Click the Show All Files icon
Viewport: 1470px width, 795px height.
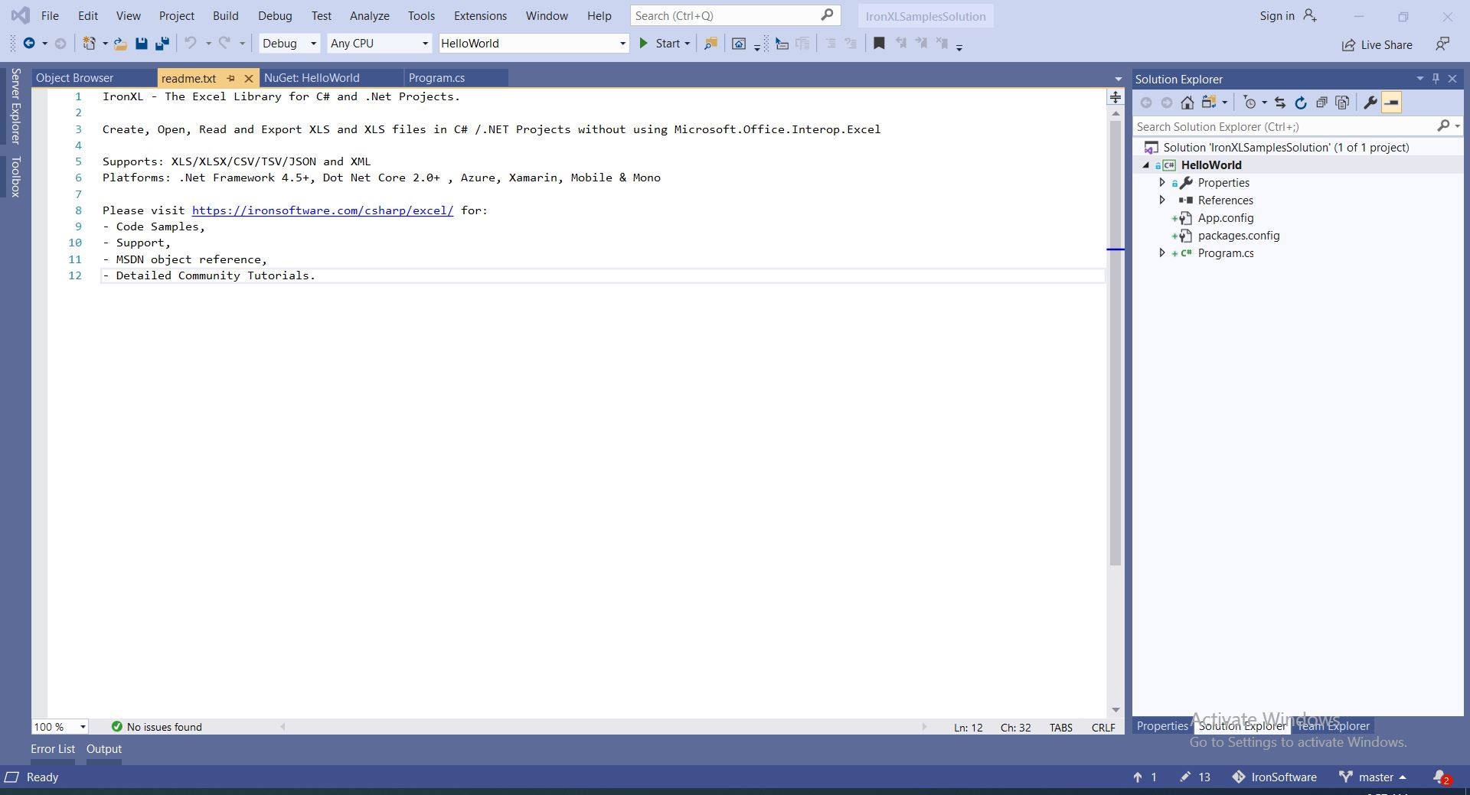point(1342,103)
